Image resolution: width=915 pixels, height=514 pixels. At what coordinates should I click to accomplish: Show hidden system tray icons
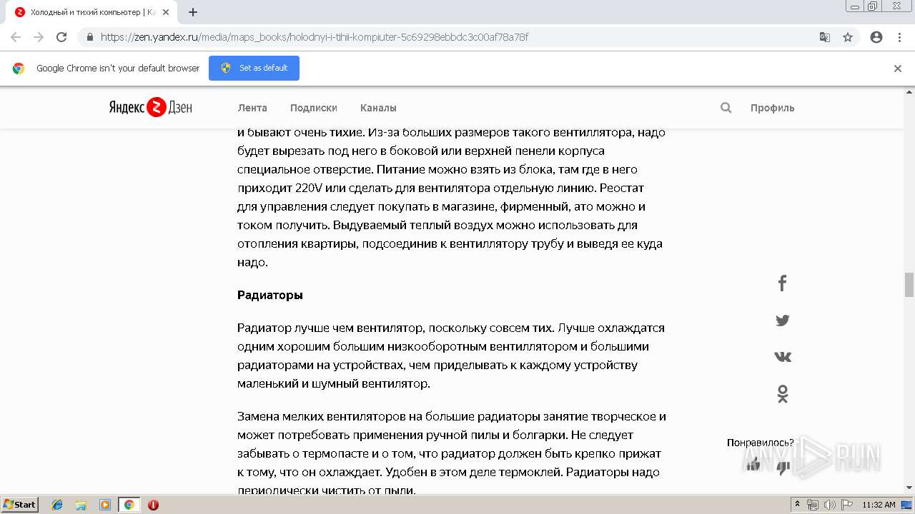pyautogui.click(x=797, y=505)
